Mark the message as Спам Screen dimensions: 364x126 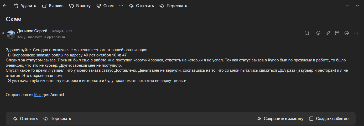point(105,6)
